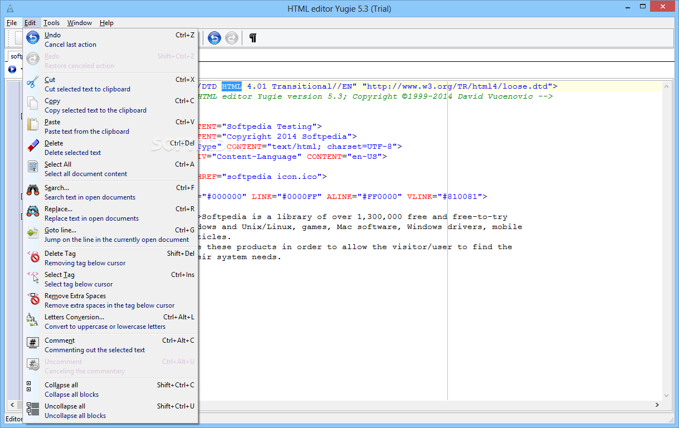The height and width of the screenshot is (428, 679).
Task: Choose Collapse all menu entry
Action: click(111, 390)
